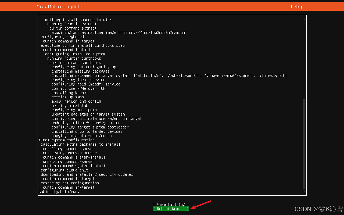Screen dimensions: 344x215
Task: Click 'configuring target system bootloader' line
Action: coord(90,127)
